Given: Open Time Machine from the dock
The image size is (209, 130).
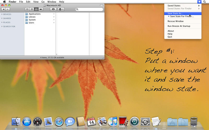Looking at the screenshot, I should (134, 121).
